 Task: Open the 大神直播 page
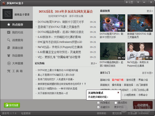pos(17,63)
